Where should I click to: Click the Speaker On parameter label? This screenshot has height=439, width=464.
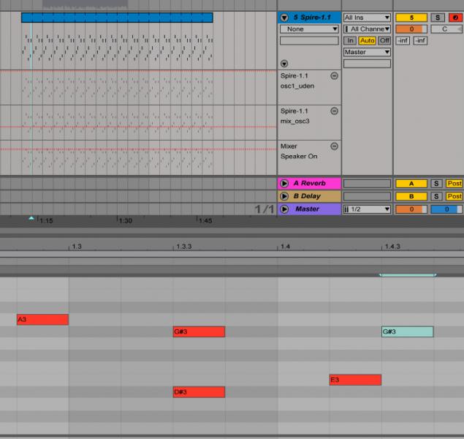tap(299, 157)
